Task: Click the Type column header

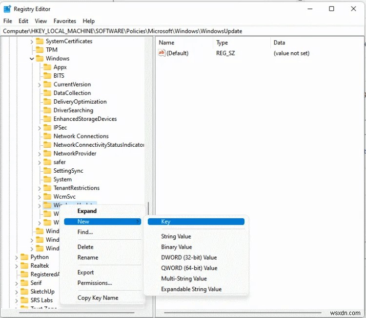Action: tap(242, 43)
